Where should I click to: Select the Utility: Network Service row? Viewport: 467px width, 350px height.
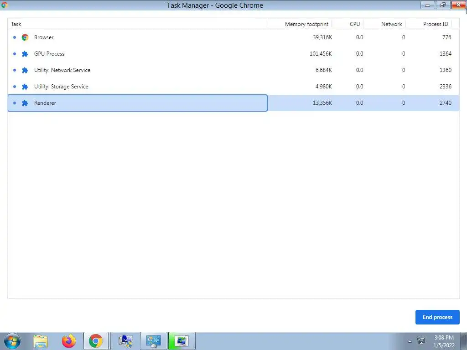pos(233,70)
